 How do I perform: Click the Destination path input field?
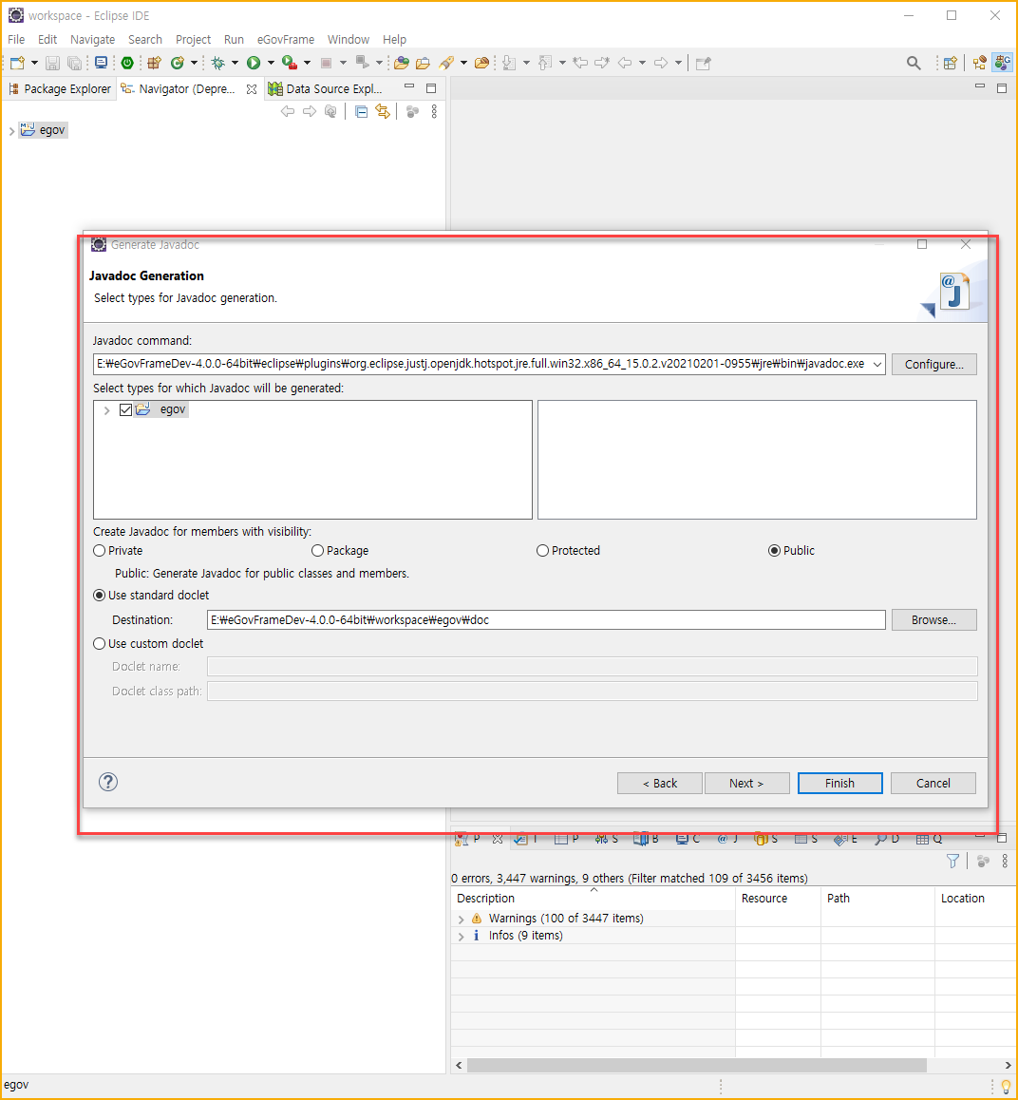(x=546, y=619)
